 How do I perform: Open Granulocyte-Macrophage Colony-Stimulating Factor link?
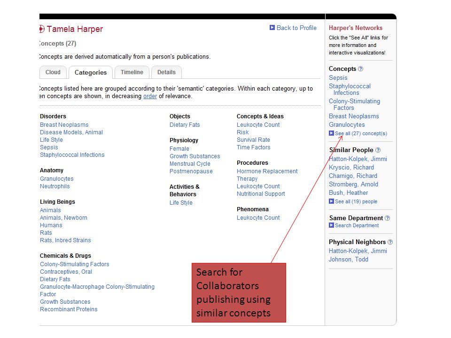(97, 290)
